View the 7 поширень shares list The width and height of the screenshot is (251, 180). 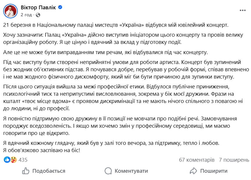pos(234,160)
